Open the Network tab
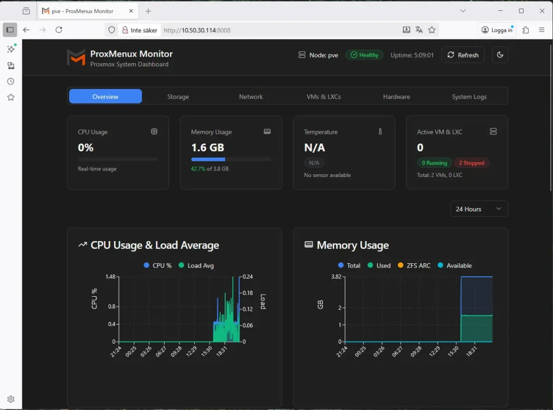 point(251,97)
